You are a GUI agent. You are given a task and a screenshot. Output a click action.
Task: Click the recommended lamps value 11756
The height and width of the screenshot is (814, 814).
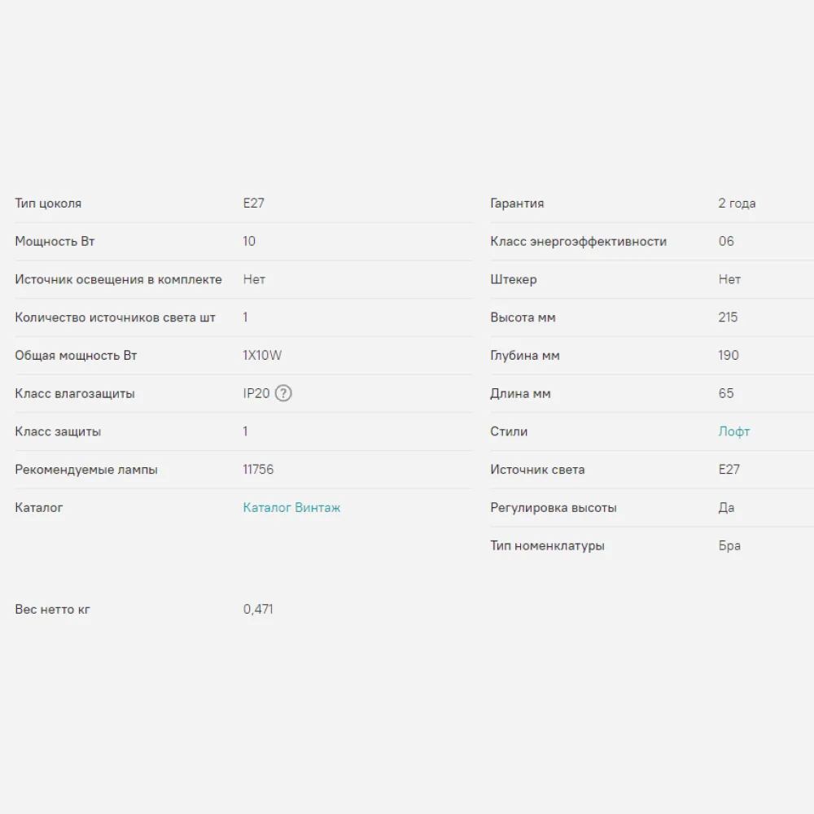point(258,470)
